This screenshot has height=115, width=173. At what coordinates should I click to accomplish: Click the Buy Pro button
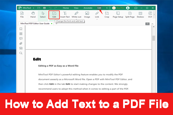tap(118, 8)
